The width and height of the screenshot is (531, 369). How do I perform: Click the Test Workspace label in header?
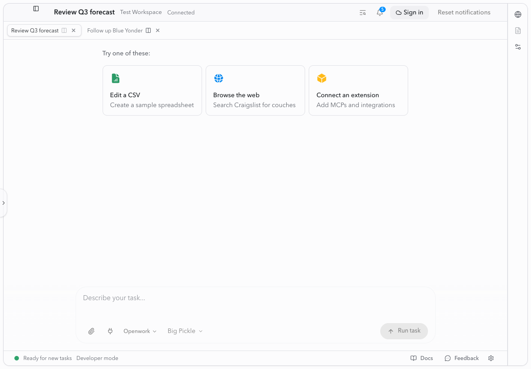[141, 12]
